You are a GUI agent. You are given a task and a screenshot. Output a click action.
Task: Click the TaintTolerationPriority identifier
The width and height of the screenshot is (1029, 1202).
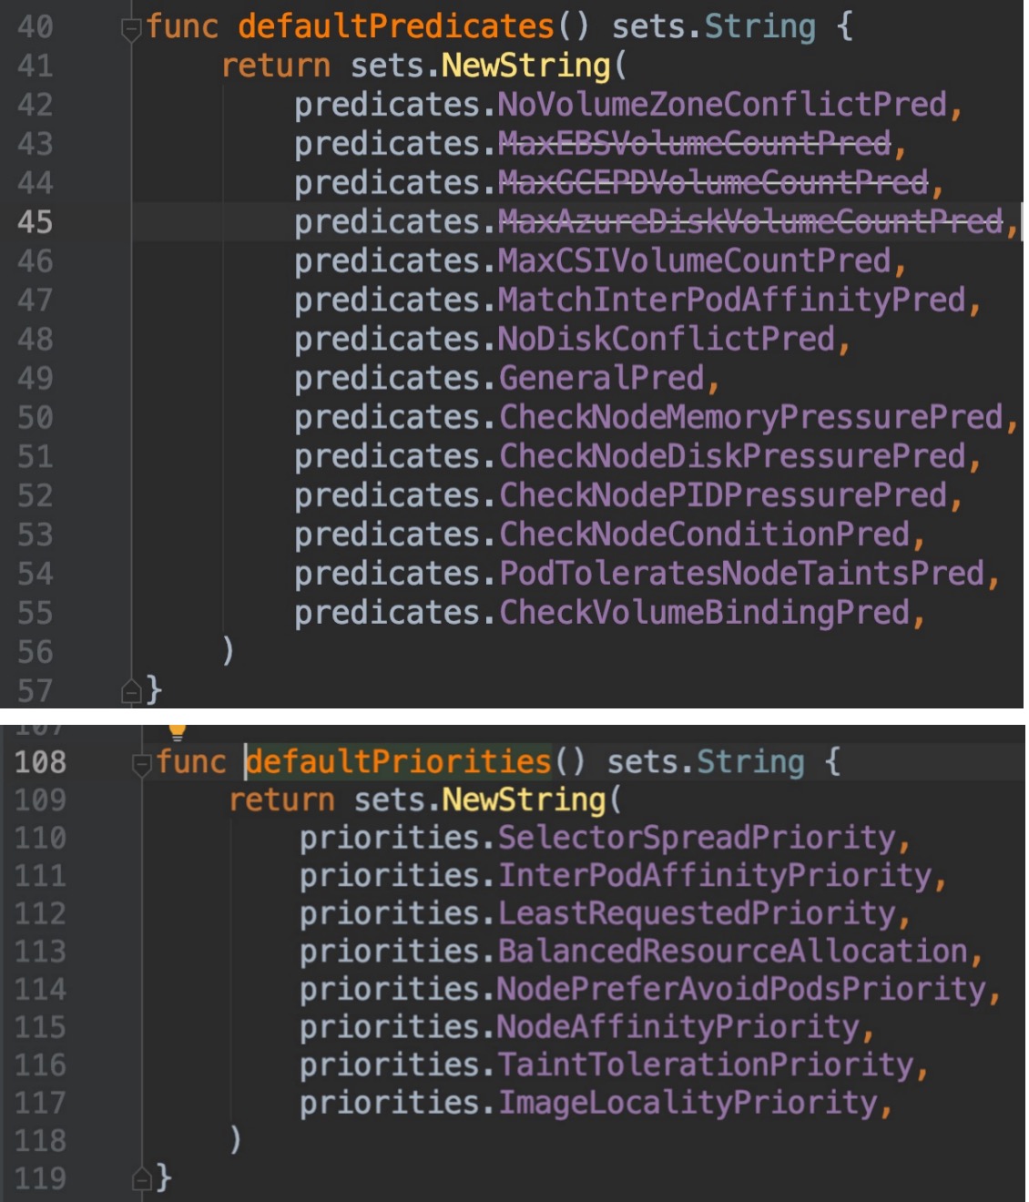pos(705,1065)
